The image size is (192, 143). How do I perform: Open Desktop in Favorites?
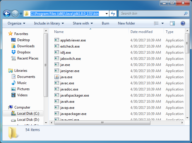coord(23,40)
